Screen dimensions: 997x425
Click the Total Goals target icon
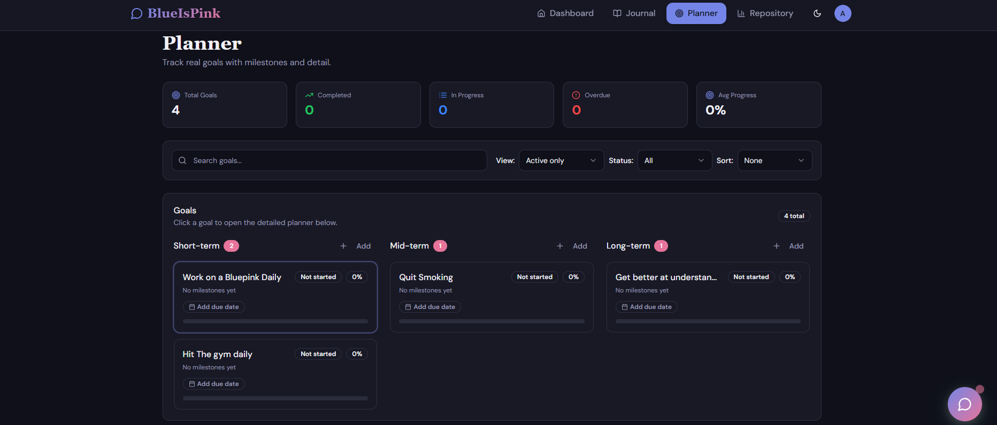(x=175, y=95)
